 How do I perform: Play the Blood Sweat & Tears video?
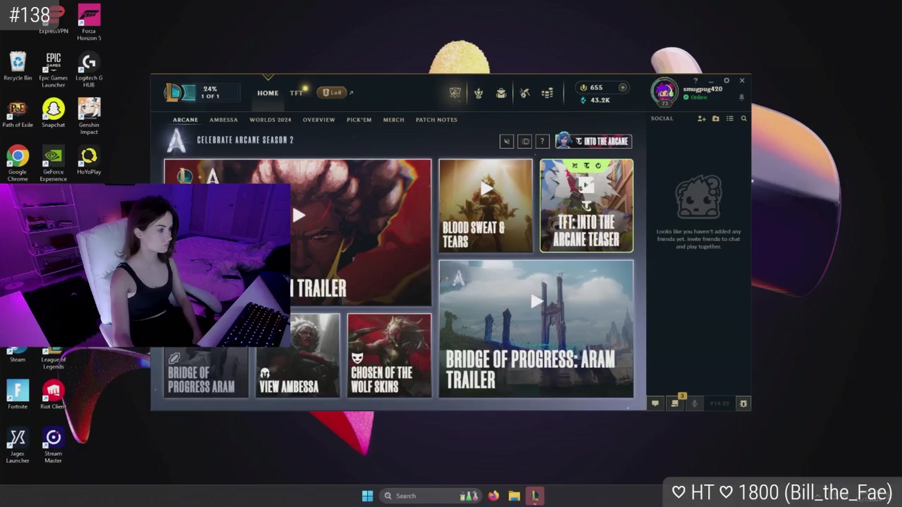(486, 206)
